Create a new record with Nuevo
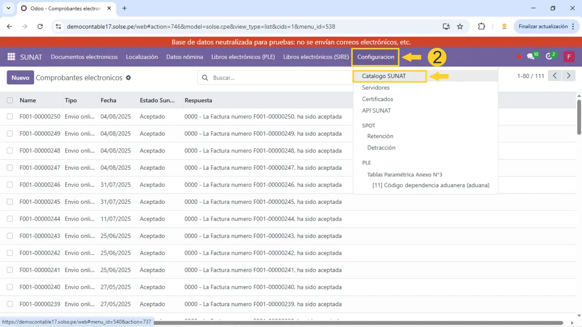 (x=20, y=78)
